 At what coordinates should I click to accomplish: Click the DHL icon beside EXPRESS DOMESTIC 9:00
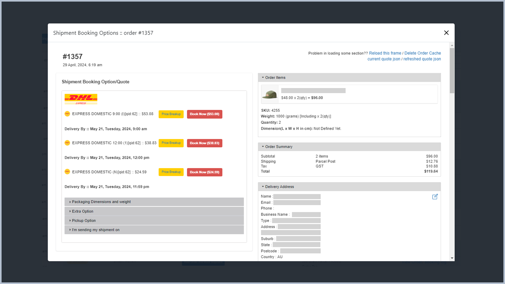67,114
